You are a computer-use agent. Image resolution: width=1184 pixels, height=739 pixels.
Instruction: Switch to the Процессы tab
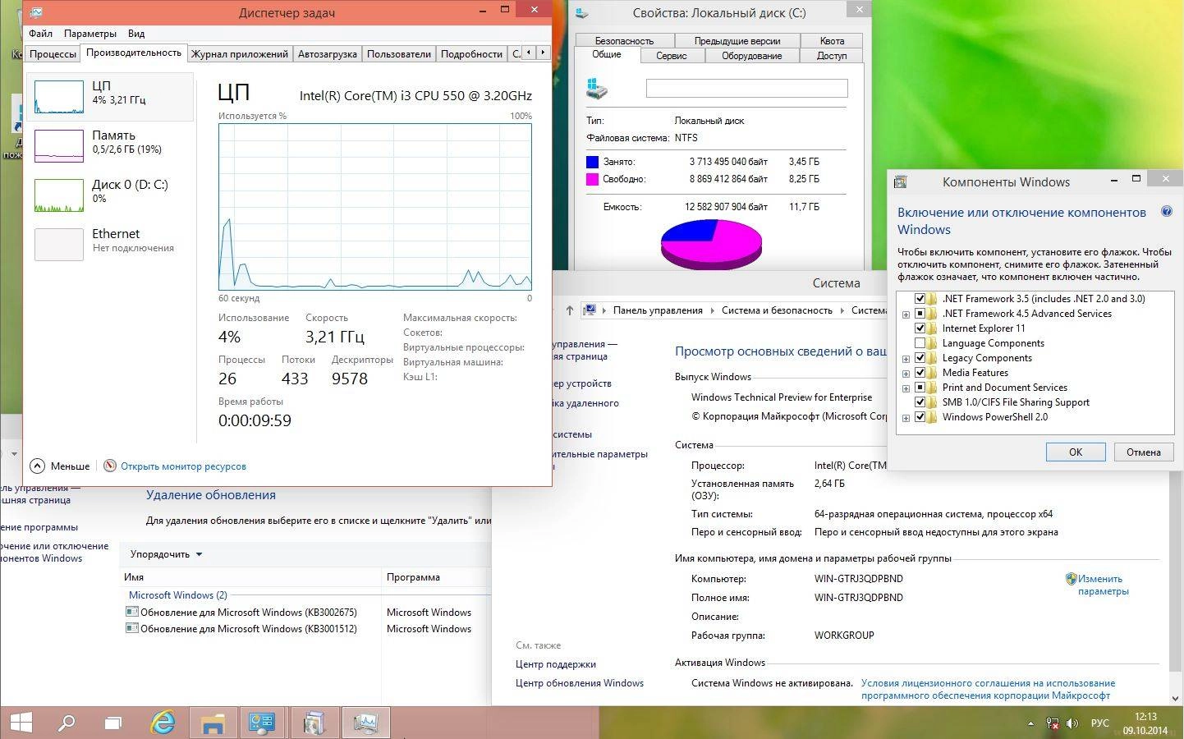pos(53,54)
